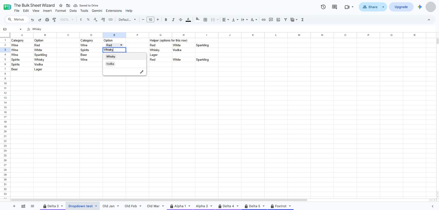
Task: Open version history clock icon
Action: pos(323,7)
